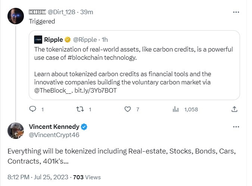Open the more options menu on Vincent Kennedy's tweet
The image size is (252, 186).
(236, 127)
